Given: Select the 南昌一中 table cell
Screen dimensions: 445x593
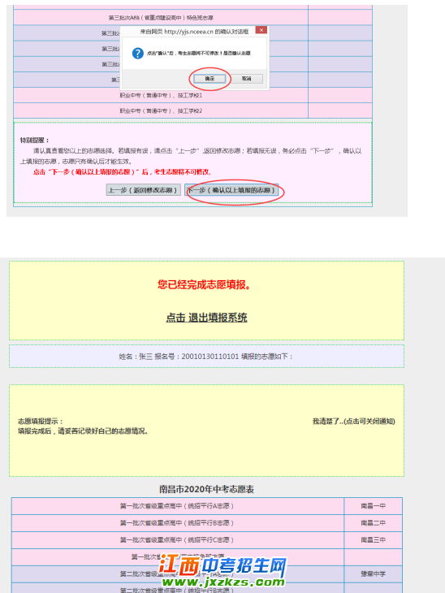Looking at the screenshot, I should [x=374, y=506].
